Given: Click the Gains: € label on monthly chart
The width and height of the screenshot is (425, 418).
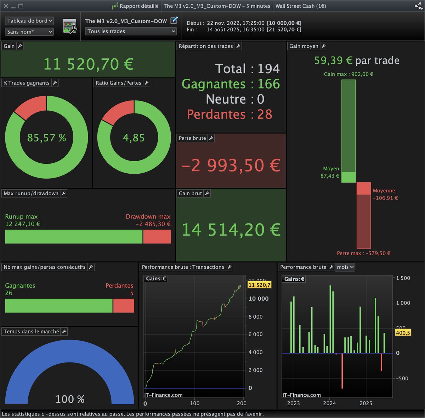Looking at the screenshot, I should [x=294, y=279].
